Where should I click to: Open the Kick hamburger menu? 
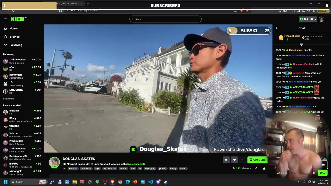click(x=5, y=19)
